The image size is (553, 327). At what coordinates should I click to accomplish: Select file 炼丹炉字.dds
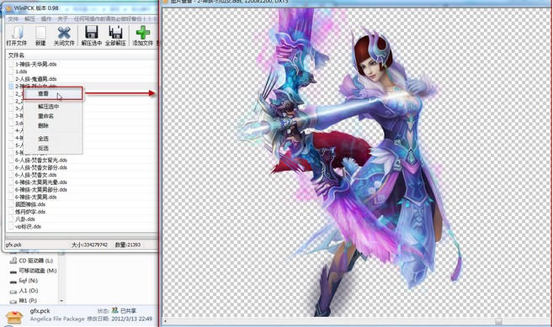[30, 212]
